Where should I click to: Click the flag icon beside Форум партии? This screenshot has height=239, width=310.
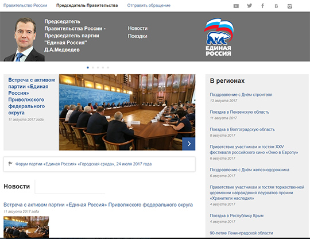(x=10, y=164)
